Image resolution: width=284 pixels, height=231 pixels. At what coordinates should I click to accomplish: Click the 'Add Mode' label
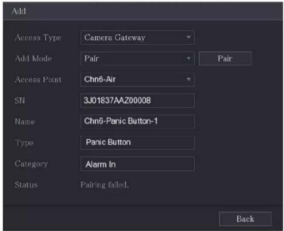[33, 59]
